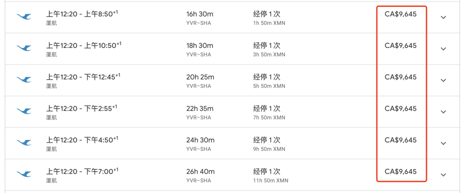
Task: Click the airline logo of the 16h 30m flight
Action: click(24, 17)
